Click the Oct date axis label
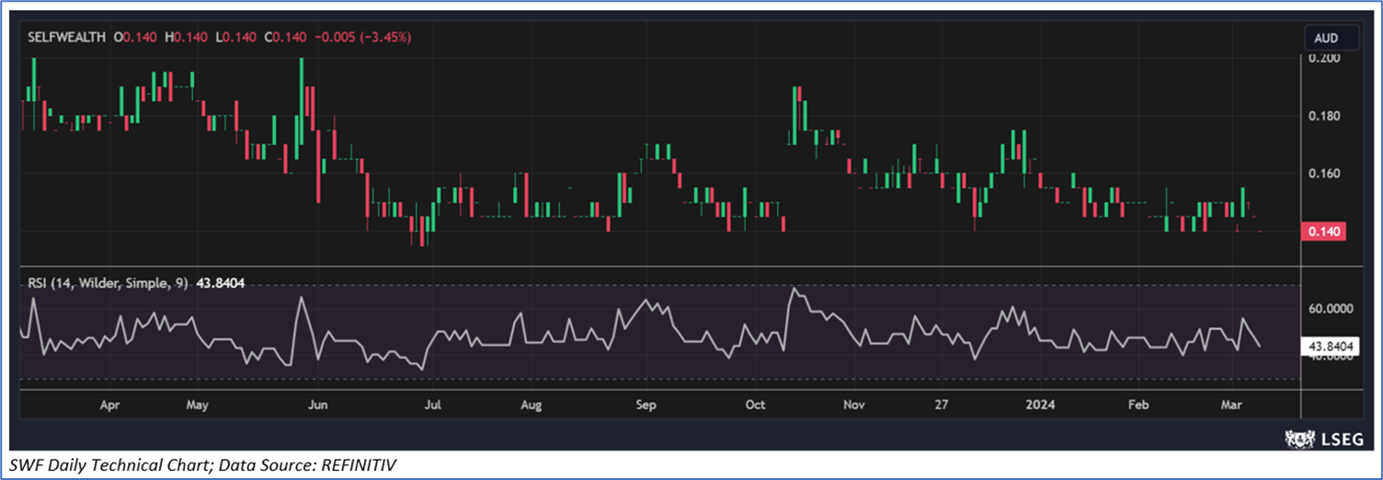The width and height of the screenshot is (1383, 480). click(755, 405)
